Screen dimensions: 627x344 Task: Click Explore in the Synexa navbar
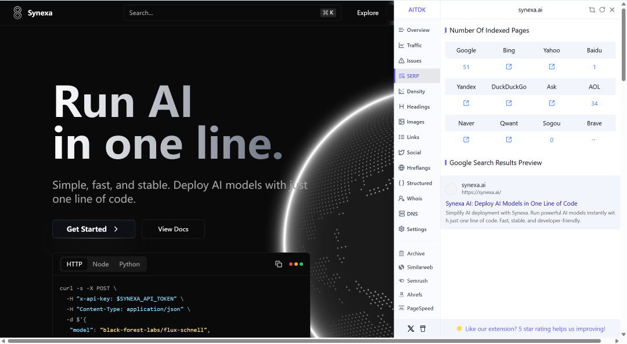pyautogui.click(x=368, y=13)
